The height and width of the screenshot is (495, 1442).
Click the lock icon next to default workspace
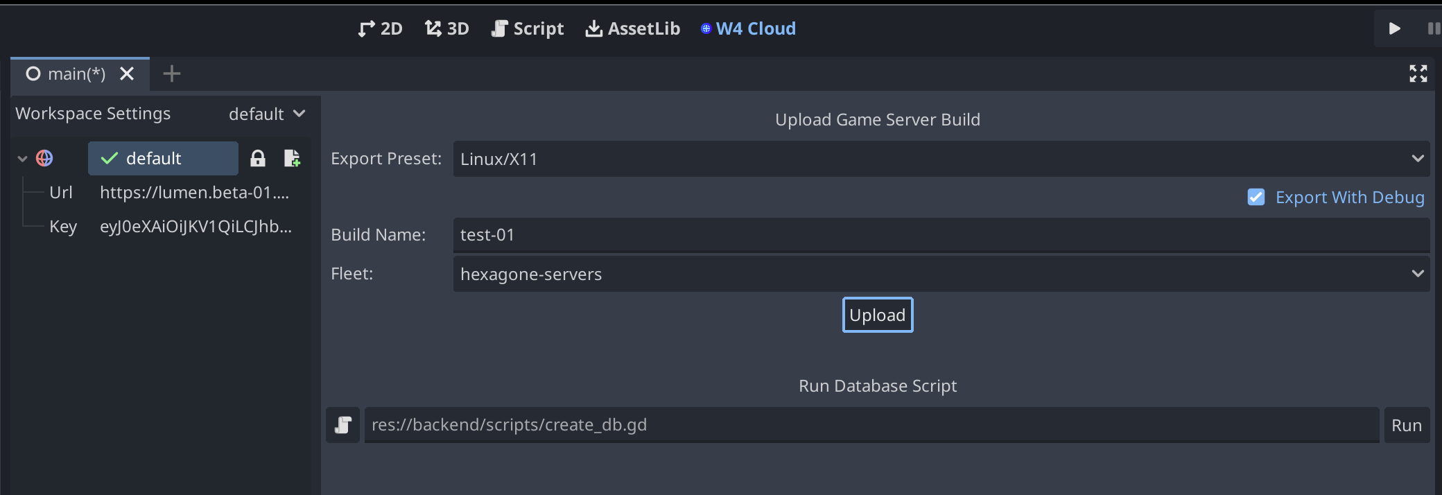point(258,159)
